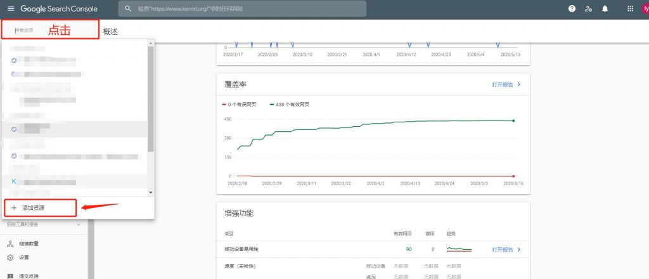Click the 移动设备易用性 row label
The width and height of the screenshot is (649, 279).
241,249
